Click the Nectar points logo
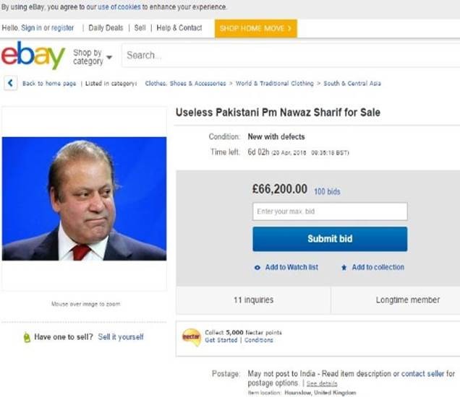This screenshot has width=460, height=397. 192,337
